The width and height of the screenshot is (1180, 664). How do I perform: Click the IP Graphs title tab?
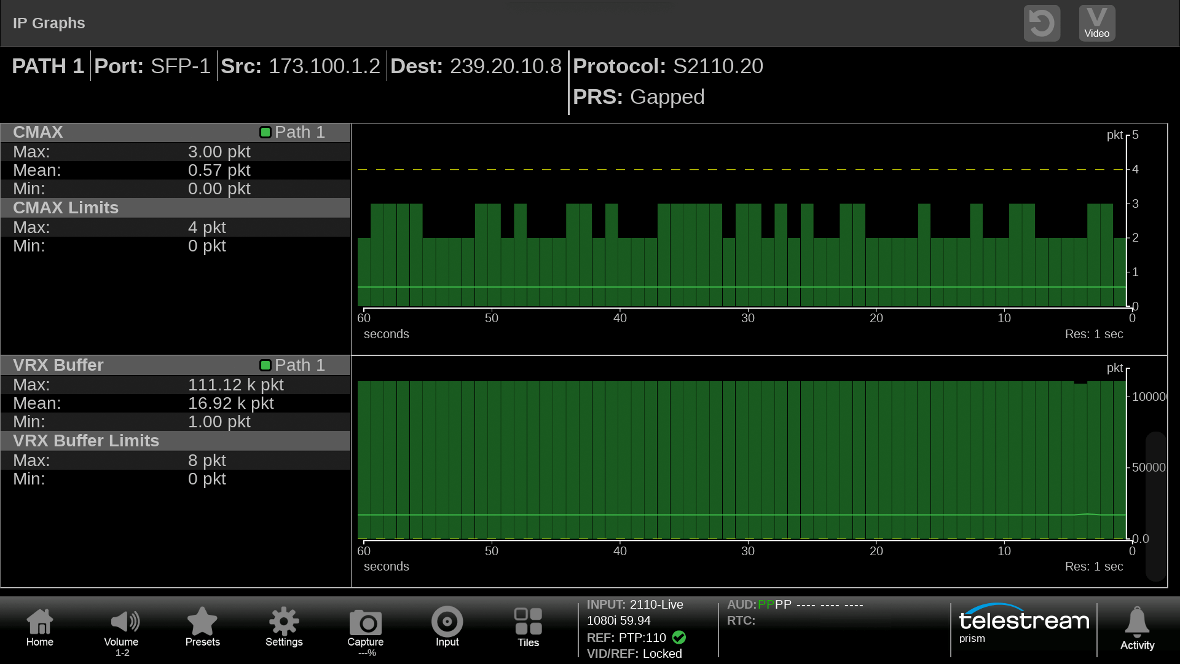click(49, 23)
